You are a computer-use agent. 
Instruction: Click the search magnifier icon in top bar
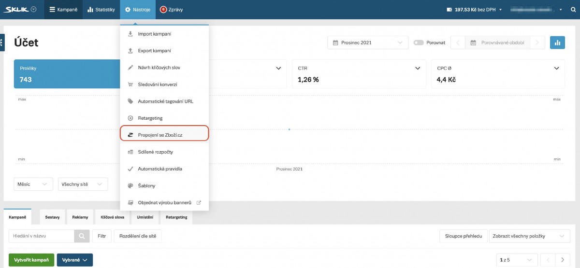click(x=573, y=10)
